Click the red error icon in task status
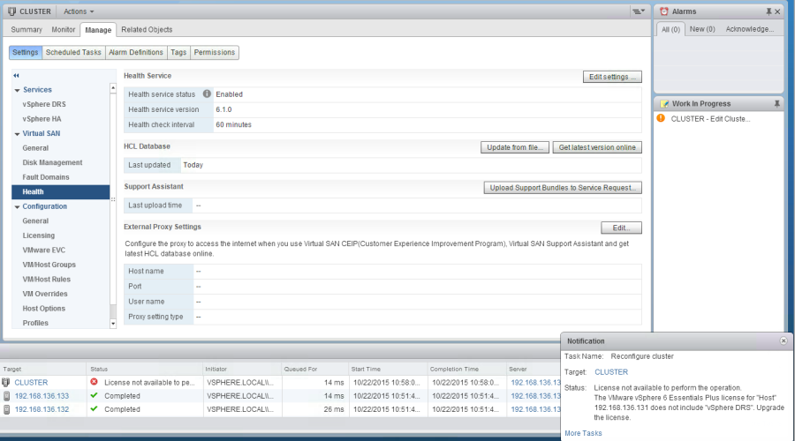This screenshot has height=441, width=795. 94,382
